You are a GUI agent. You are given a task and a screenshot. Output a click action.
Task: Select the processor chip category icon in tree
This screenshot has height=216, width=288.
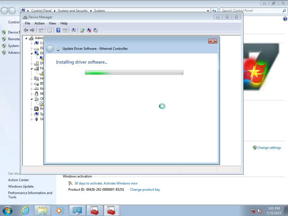click(37, 109)
